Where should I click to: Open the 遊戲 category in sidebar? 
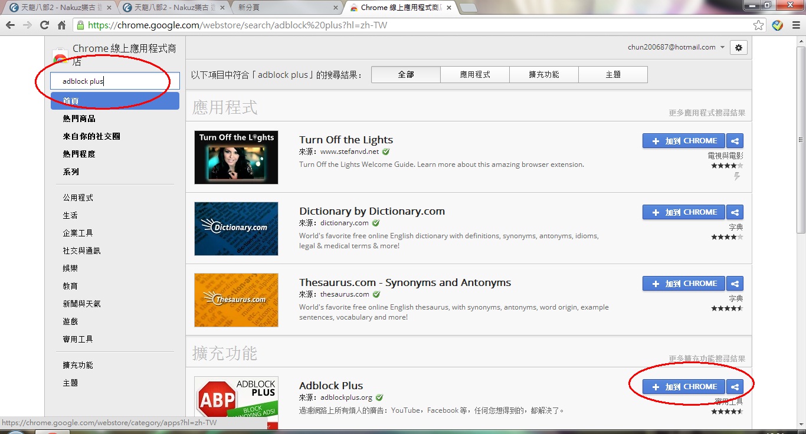click(x=70, y=321)
